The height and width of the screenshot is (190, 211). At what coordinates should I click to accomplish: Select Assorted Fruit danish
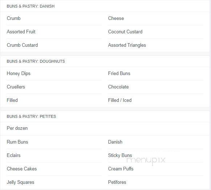(x=21, y=32)
